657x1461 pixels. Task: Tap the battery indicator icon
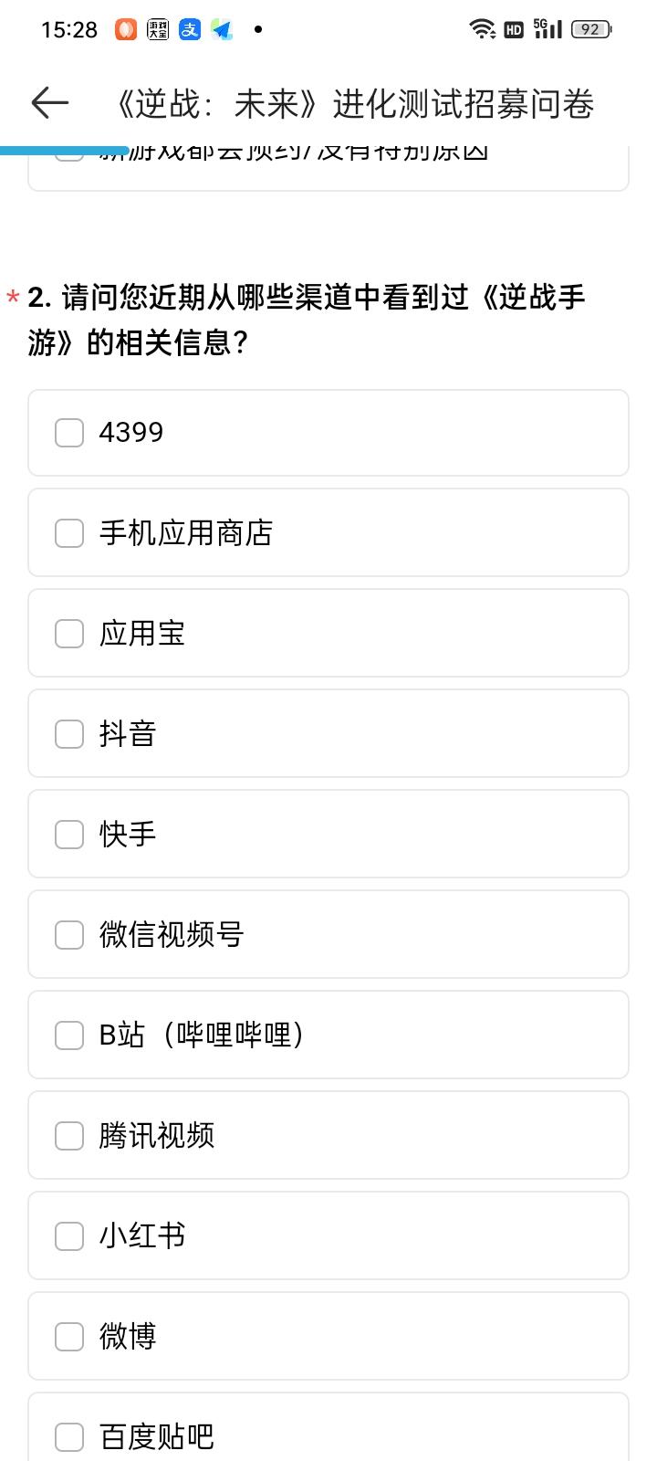click(591, 29)
